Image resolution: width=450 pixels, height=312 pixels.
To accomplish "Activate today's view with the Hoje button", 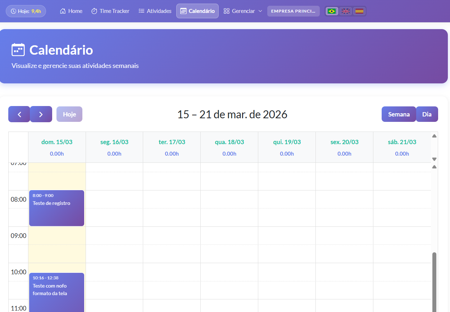I will point(69,114).
